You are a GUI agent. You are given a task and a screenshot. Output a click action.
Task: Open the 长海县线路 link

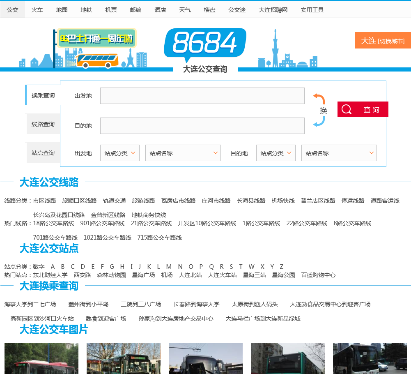coord(251,201)
